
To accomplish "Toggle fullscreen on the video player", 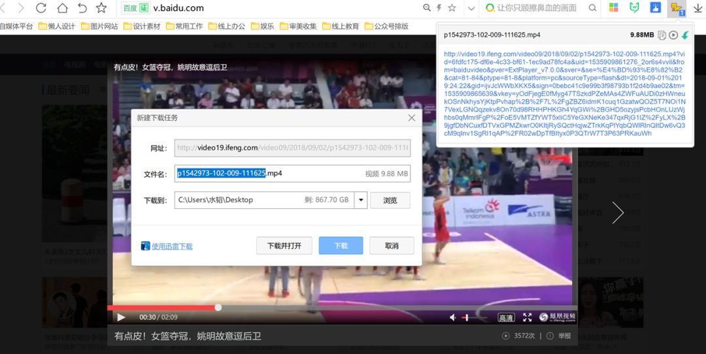I will tap(527, 317).
